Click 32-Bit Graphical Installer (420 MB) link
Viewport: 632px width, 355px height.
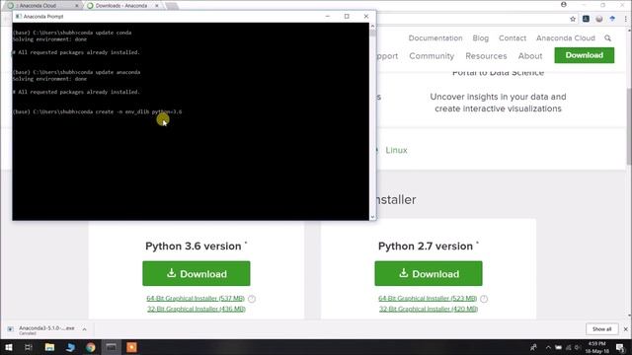[x=429, y=309]
